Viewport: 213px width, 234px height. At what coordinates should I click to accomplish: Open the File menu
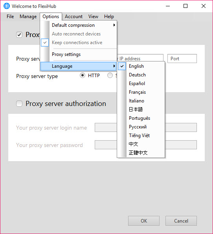pyautogui.click(x=10, y=17)
